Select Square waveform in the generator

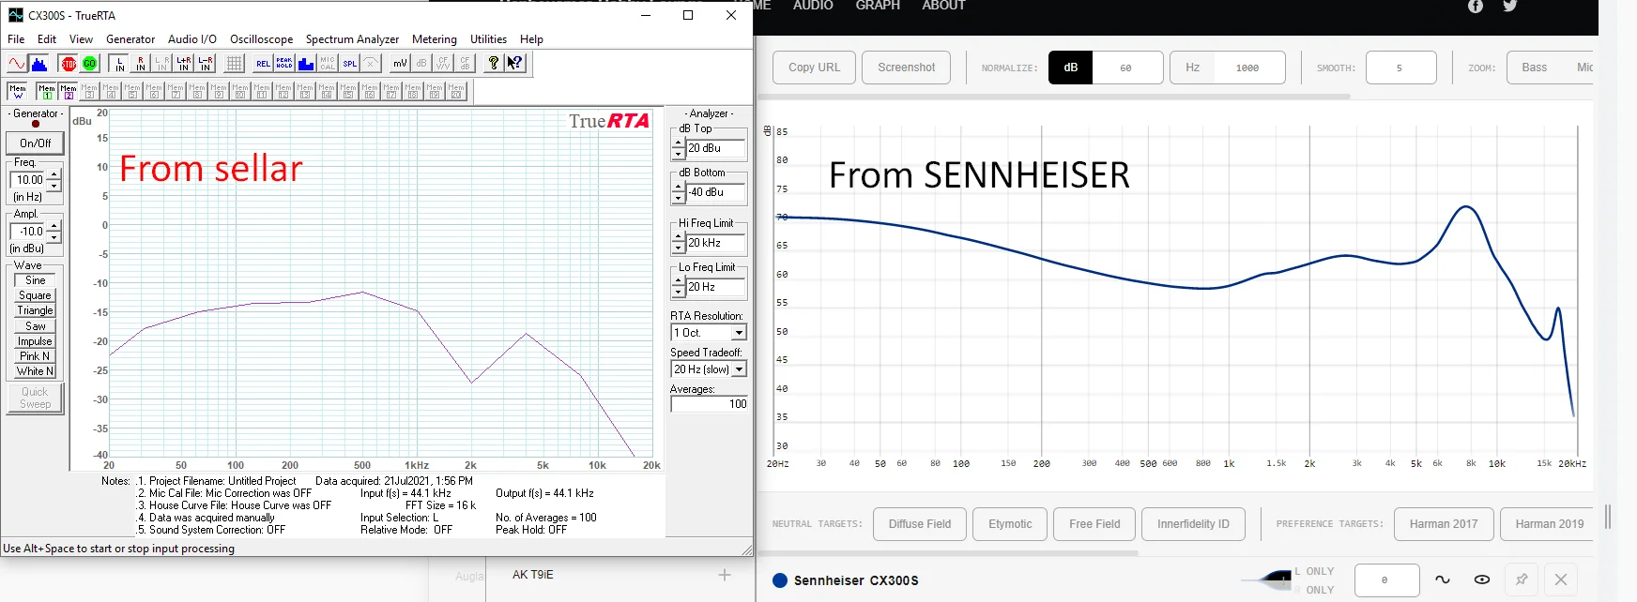point(36,295)
